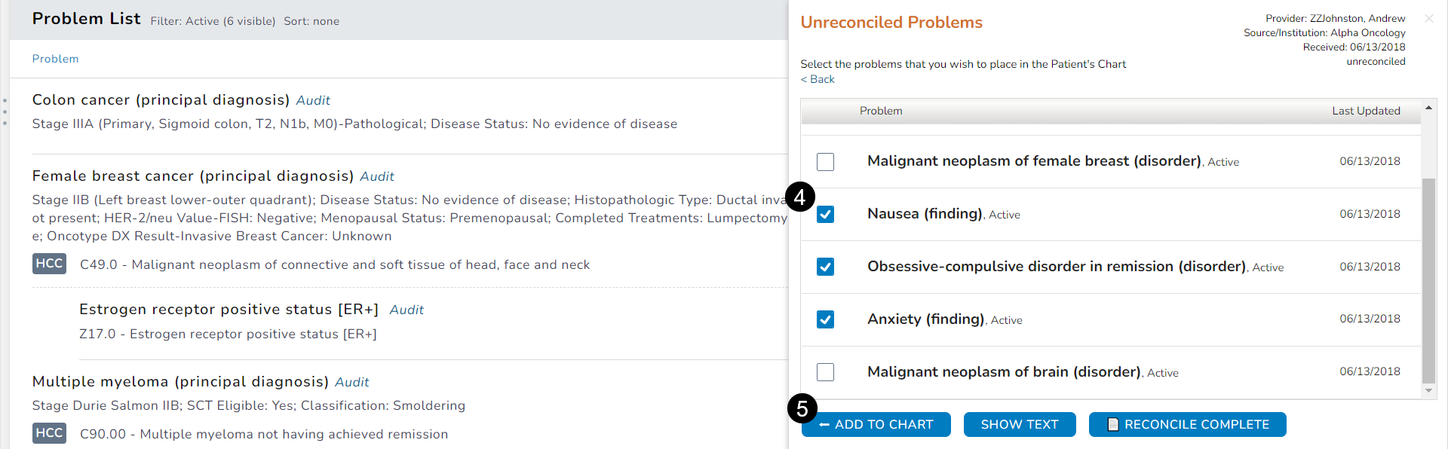1448x449 pixels.
Task: Uncheck Obsessive-compulsive disorder in remission checkbox
Action: pyautogui.click(x=825, y=267)
